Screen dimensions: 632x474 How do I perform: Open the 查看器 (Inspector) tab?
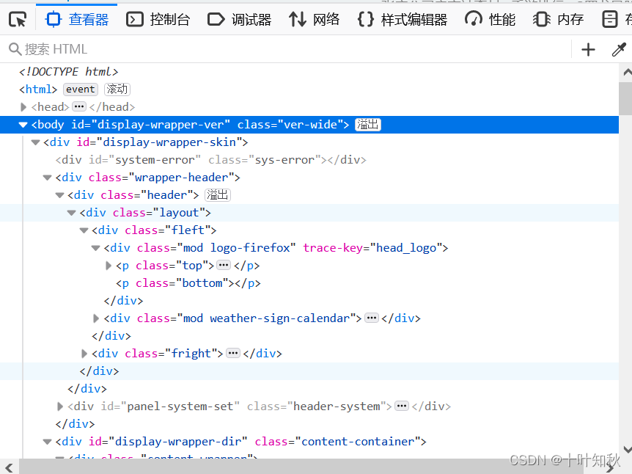(76, 19)
